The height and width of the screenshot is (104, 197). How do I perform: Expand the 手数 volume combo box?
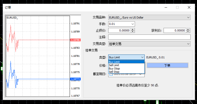pos(133,24)
